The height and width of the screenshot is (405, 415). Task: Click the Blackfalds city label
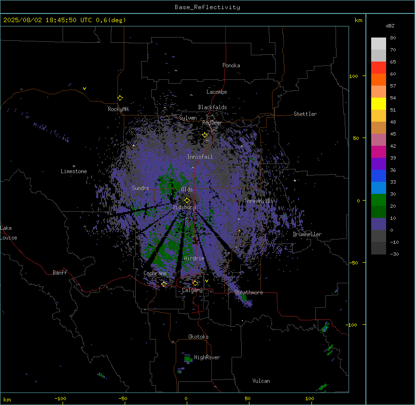click(212, 107)
